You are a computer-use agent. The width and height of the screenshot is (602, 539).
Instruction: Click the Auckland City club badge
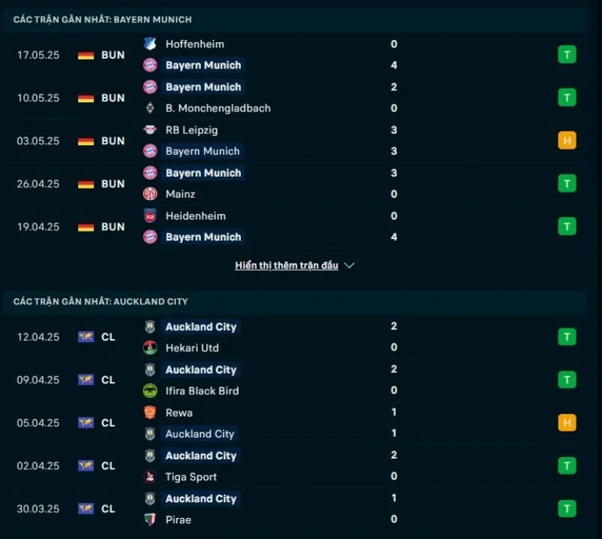tap(150, 327)
